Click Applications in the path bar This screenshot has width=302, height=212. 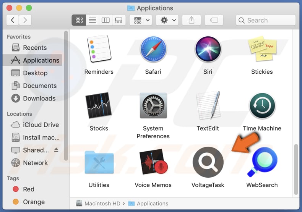[148, 203]
